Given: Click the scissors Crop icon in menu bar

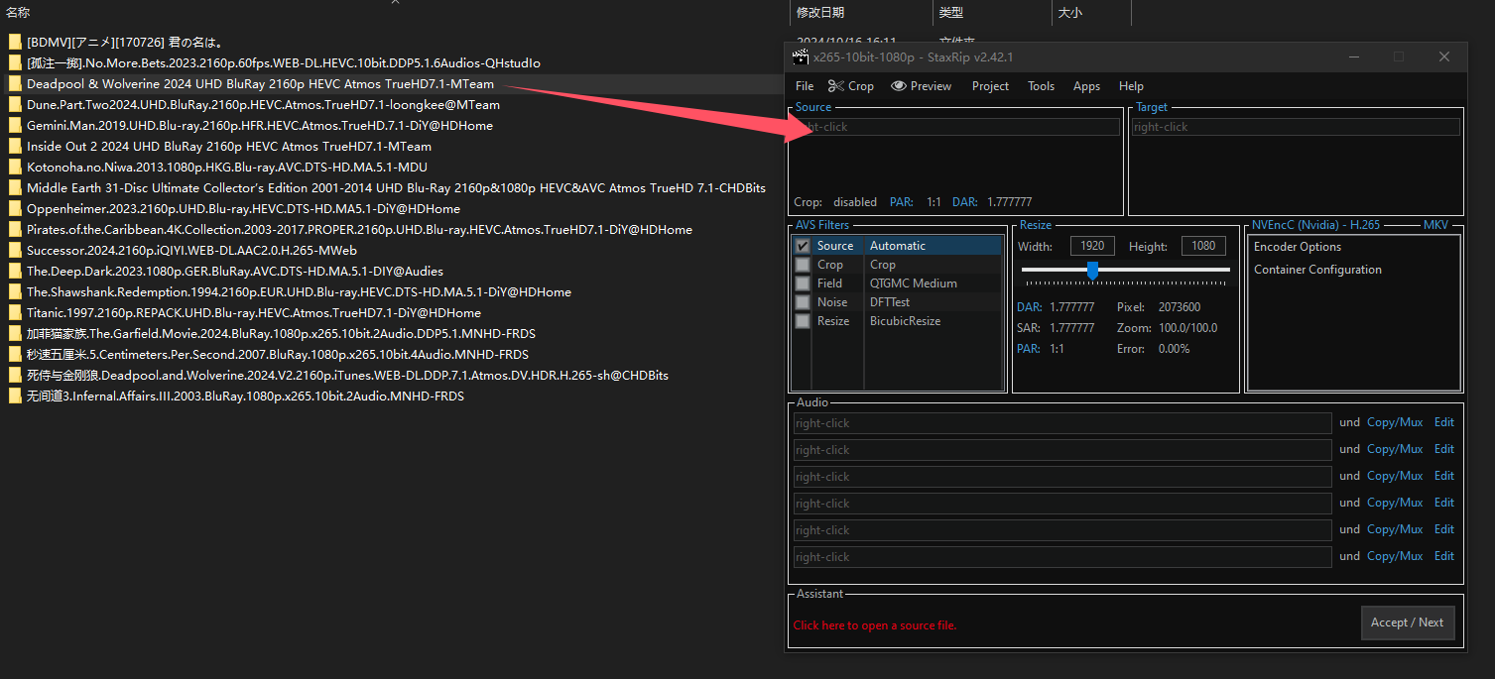Looking at the screenshot, I should [x=836, y=86].
